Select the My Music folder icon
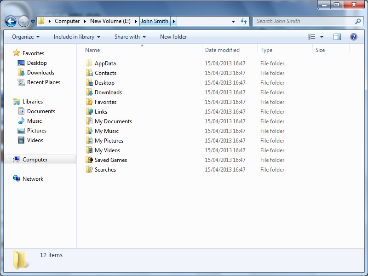Viewport: 368px width, 276px height. (x=89, y=131)
